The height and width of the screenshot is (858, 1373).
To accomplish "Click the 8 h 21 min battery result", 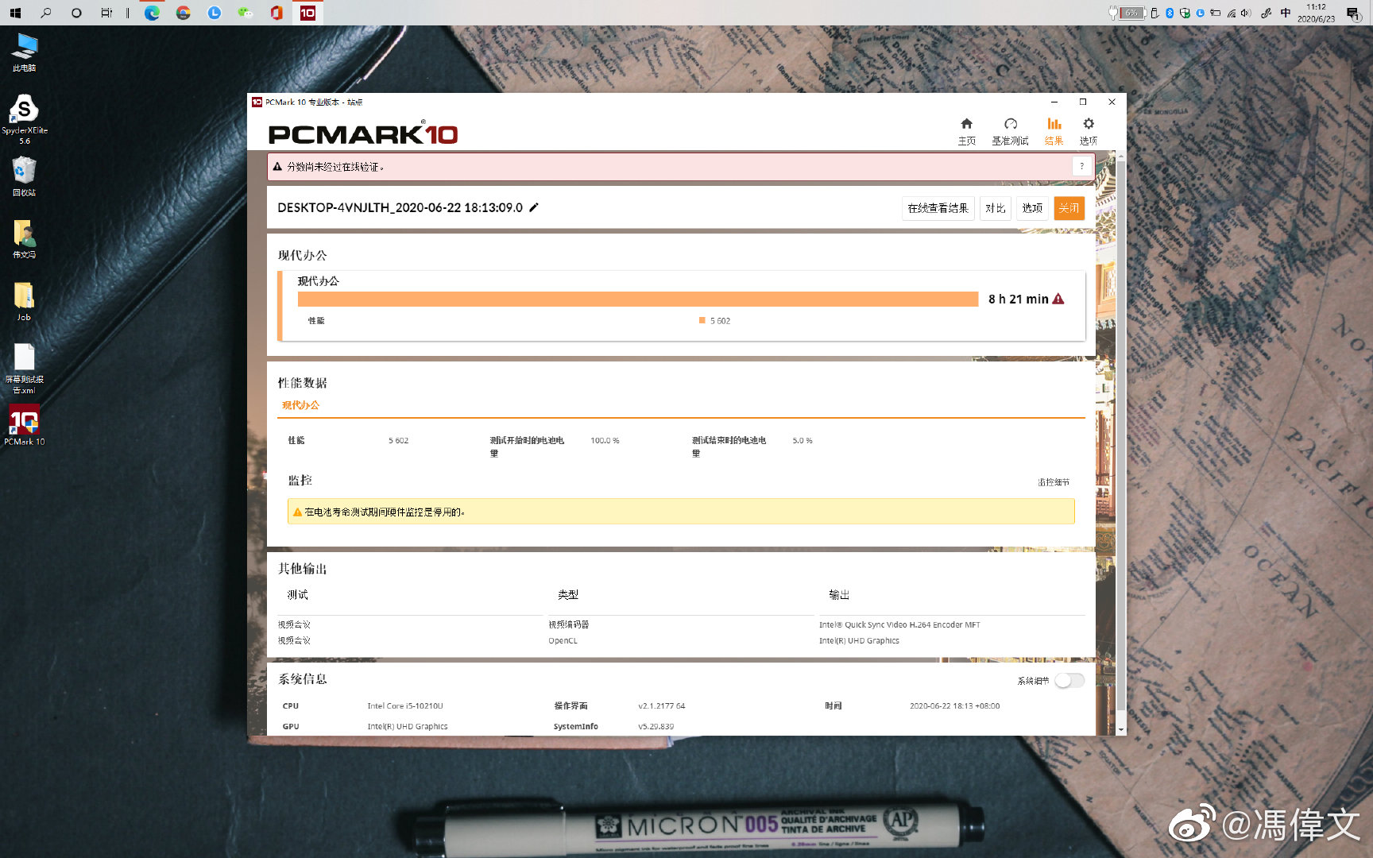I will point(1019,299).
